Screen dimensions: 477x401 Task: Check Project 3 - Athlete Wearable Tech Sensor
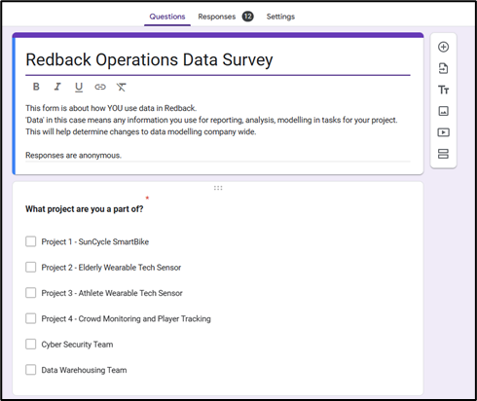[31, 293]
